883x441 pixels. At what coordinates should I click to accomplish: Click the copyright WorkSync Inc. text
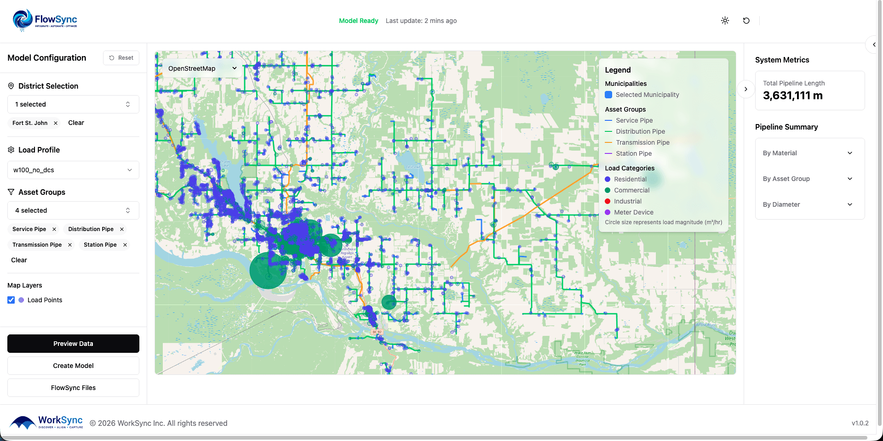point(159,423)
